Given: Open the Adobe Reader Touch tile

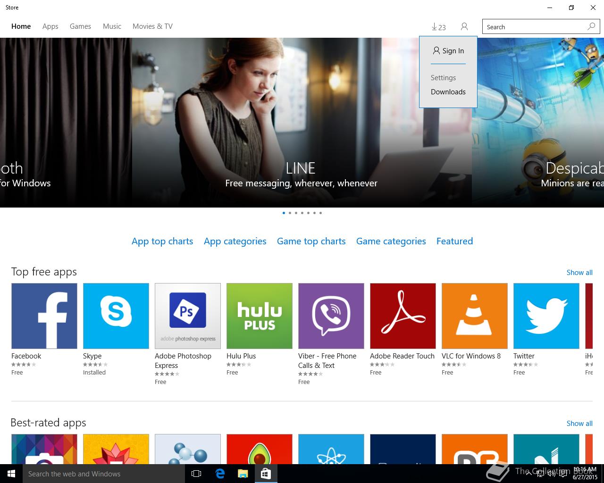Looking at the screenshot, I should tap(403, 316).
